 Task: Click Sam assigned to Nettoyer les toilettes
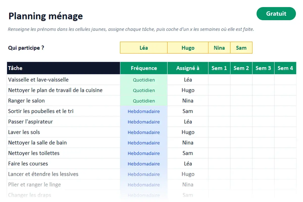pos(188,153)
